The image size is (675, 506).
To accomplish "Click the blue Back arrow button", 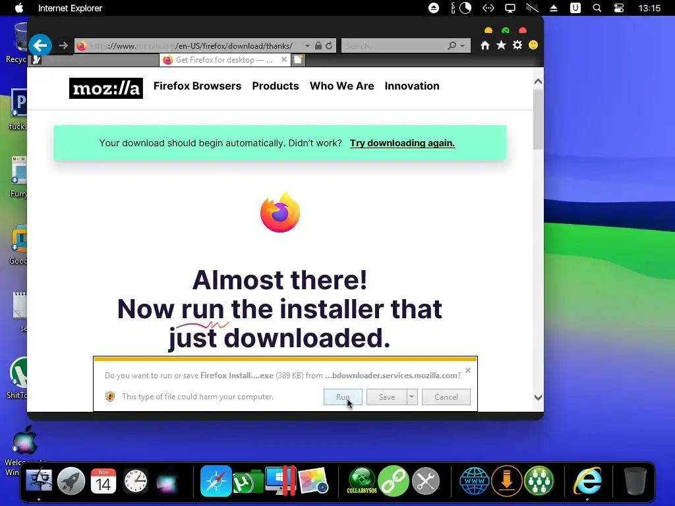I will 40,45.
